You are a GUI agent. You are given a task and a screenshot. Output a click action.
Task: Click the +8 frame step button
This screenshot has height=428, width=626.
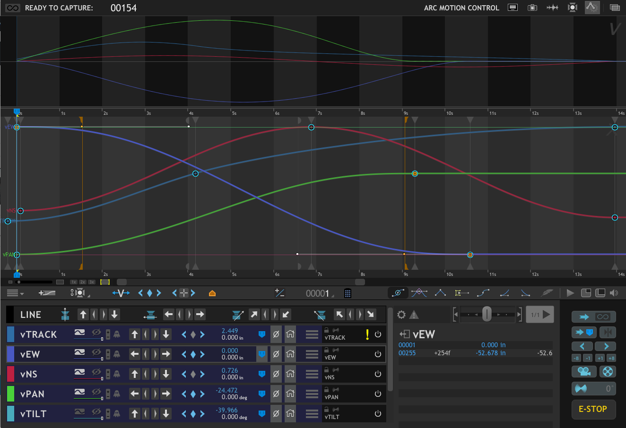(x=611, y=358)
